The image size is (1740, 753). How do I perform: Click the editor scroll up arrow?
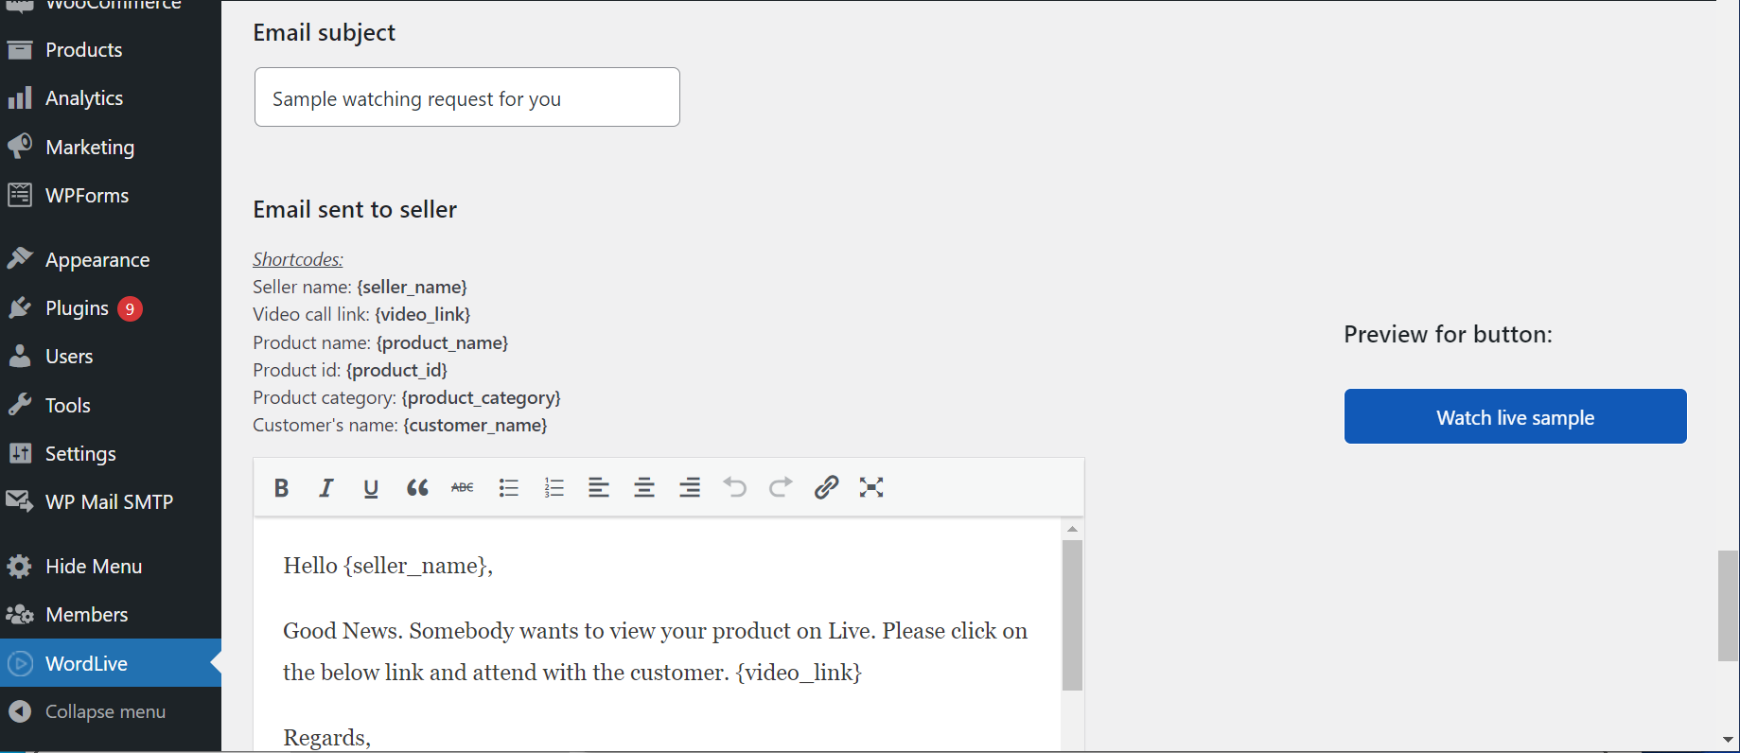pyautogui.click(x=1072, y=529)
